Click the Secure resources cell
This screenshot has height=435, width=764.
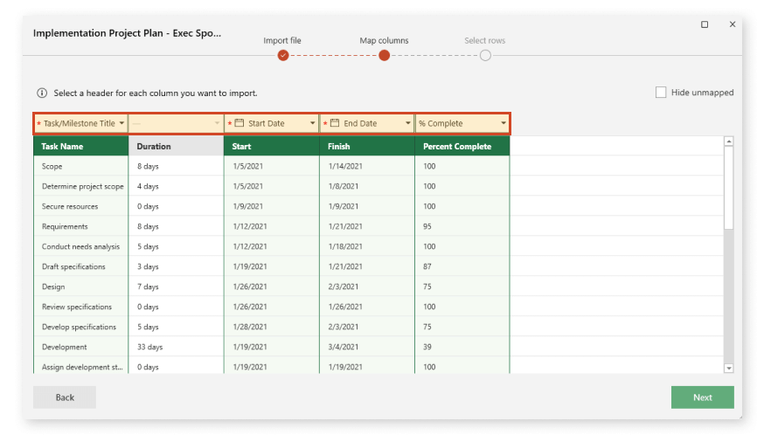[x=81, y=206]
